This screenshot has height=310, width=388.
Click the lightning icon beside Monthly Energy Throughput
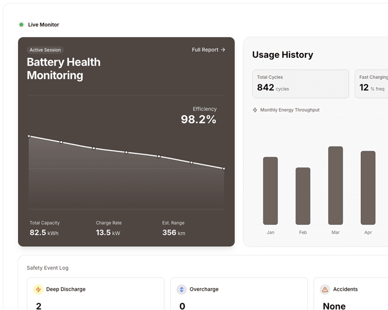click(255, 110)
